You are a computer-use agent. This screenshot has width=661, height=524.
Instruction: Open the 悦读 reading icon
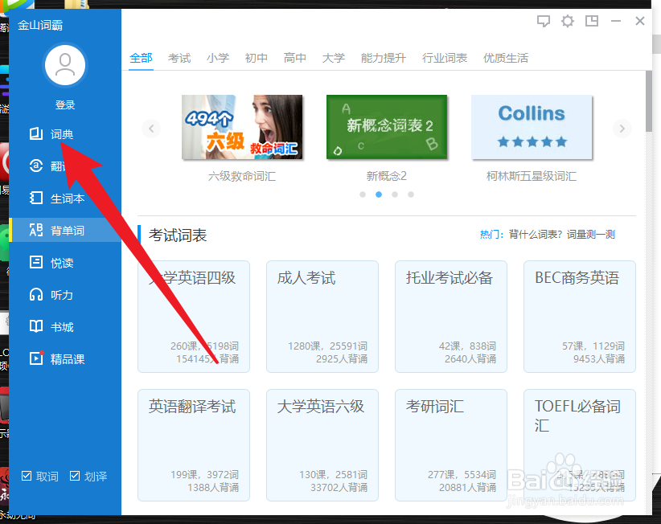click(x=36, y=263)
